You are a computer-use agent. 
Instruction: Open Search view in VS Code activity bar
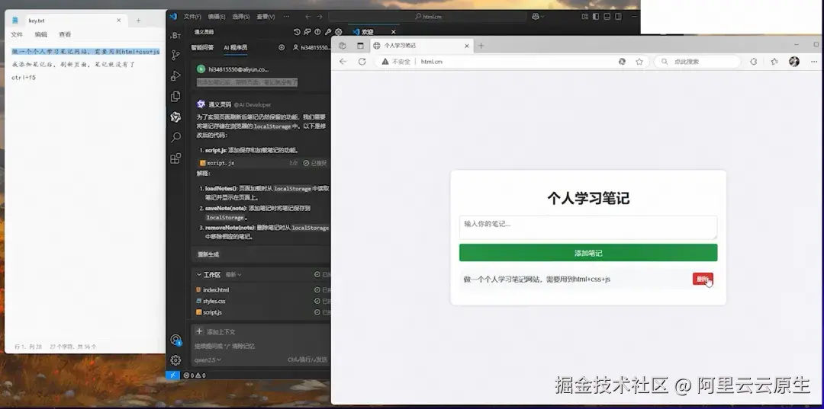coord(175,137)
